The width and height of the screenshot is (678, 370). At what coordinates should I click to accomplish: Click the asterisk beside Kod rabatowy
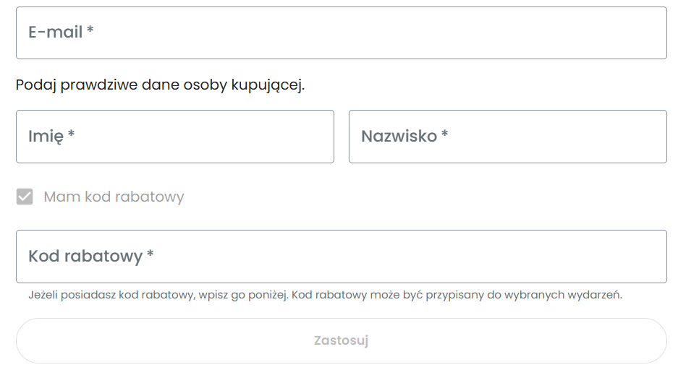(151, 255)
